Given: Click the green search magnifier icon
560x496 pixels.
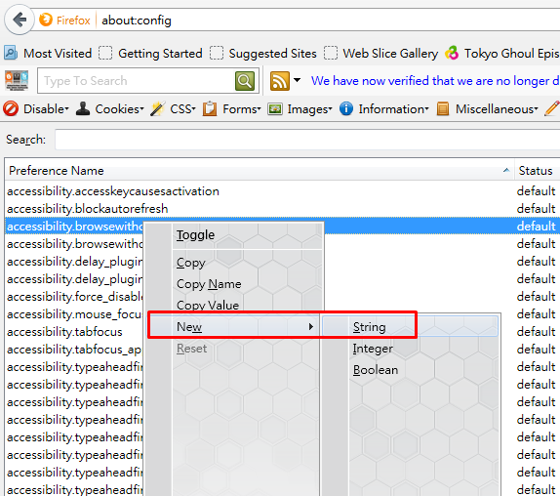Looking at the screenshot, I should point(245,81).
